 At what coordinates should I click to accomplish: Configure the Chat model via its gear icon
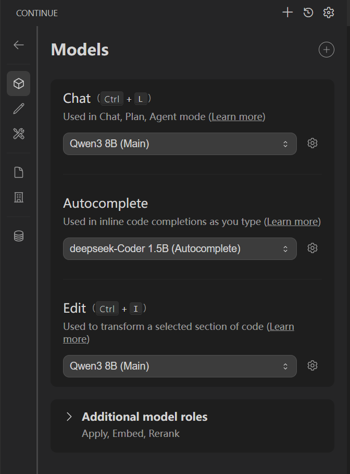(x=312, y=143)
